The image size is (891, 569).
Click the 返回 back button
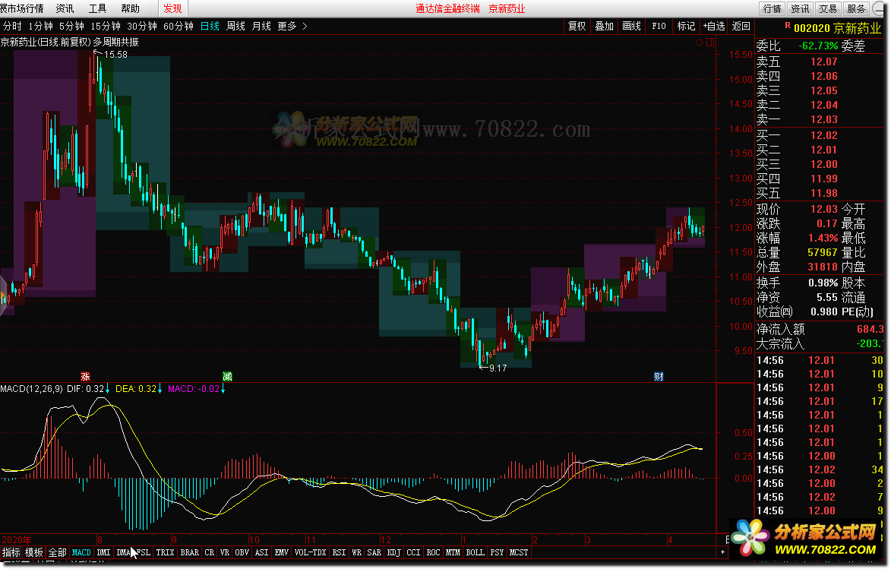[741, 26]
